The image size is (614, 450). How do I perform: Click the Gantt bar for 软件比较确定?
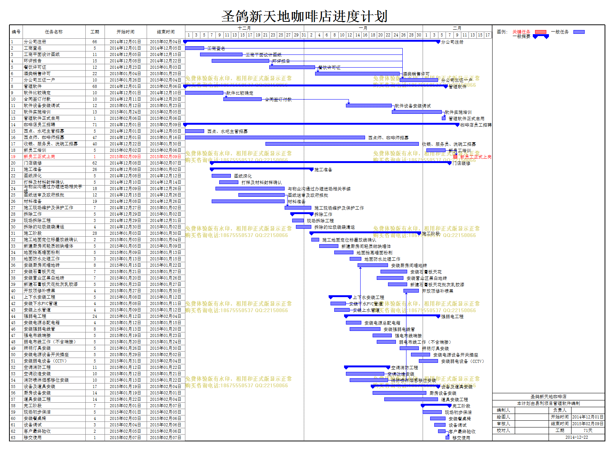[x=204, y=93]
